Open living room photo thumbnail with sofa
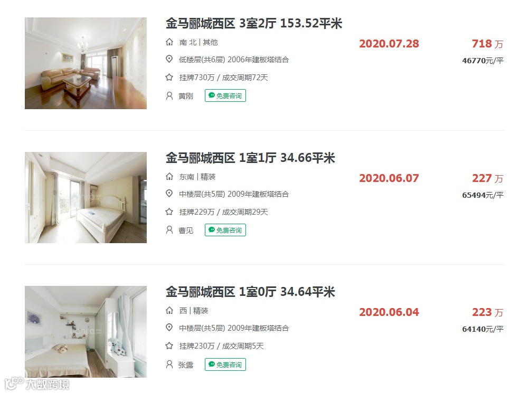The height and width of the screenshot is (394, 530). 86,63
